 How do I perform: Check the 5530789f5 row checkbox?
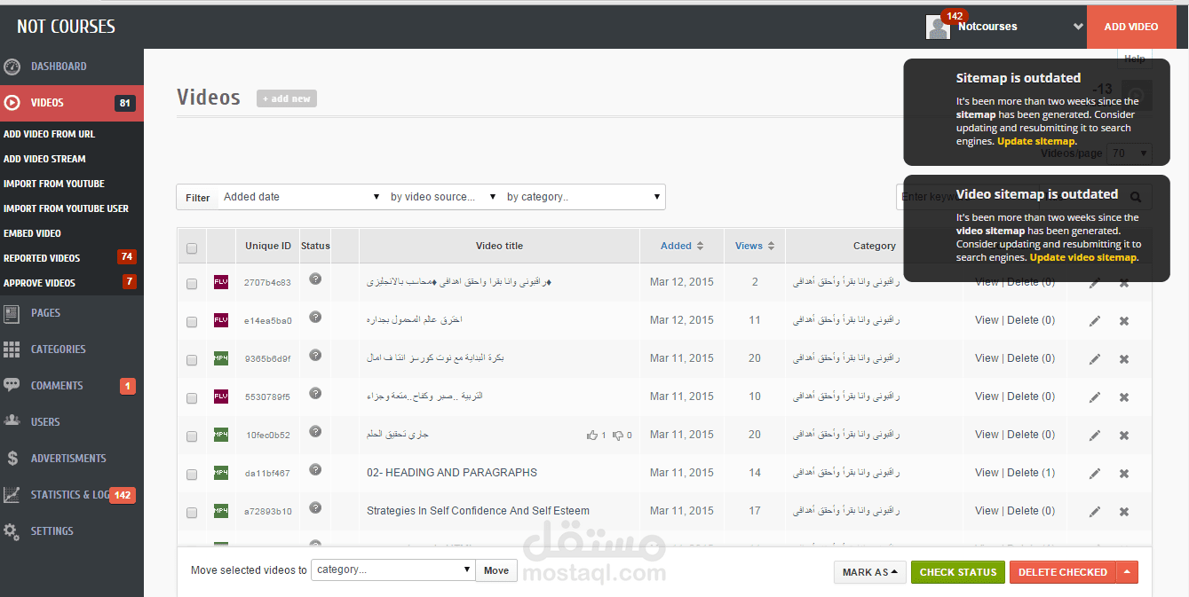192,398
